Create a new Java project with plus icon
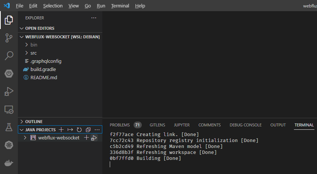The width and height of the screenshot is (317, 174). click(x=61, y=129)
